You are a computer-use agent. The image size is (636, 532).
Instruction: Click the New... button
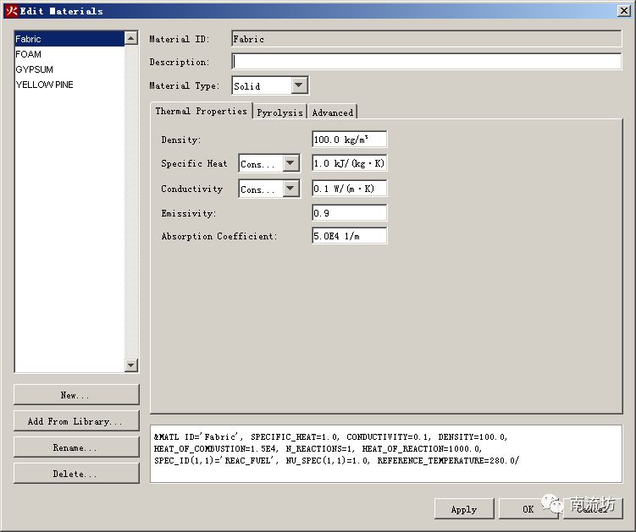coord(75,395)
